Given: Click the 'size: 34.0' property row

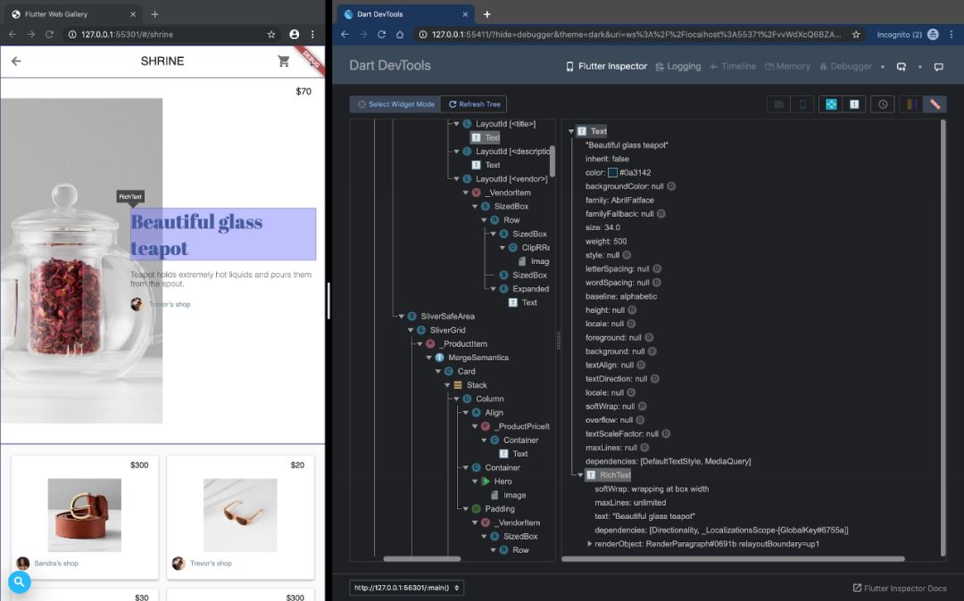Looking at the screenshot, I should click(x=602, y=227).
